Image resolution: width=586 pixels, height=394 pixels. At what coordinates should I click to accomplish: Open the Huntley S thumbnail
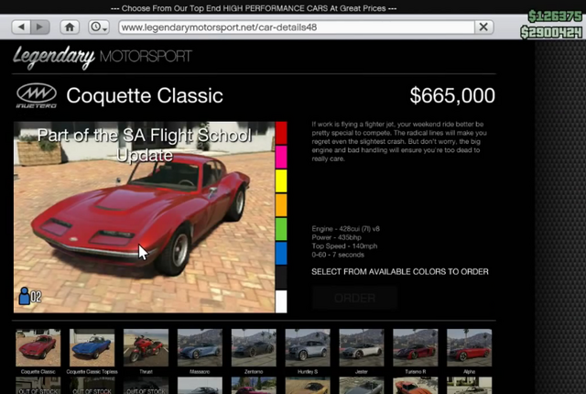(308, 347)
